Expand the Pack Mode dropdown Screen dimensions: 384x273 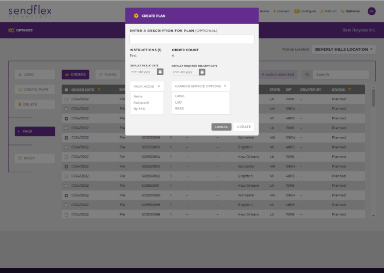click(x=147, y=86)
